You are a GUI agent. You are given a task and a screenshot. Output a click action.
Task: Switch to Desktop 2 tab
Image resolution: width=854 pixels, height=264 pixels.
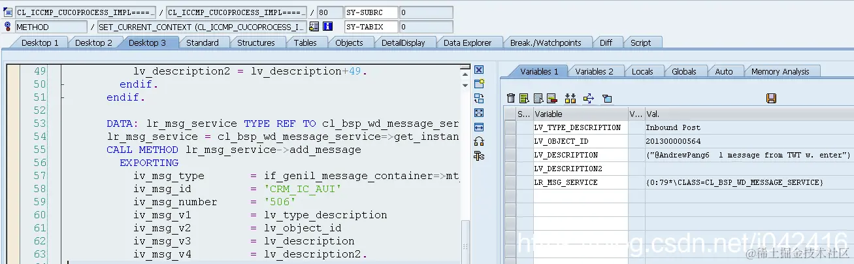(x=93, y=42)
